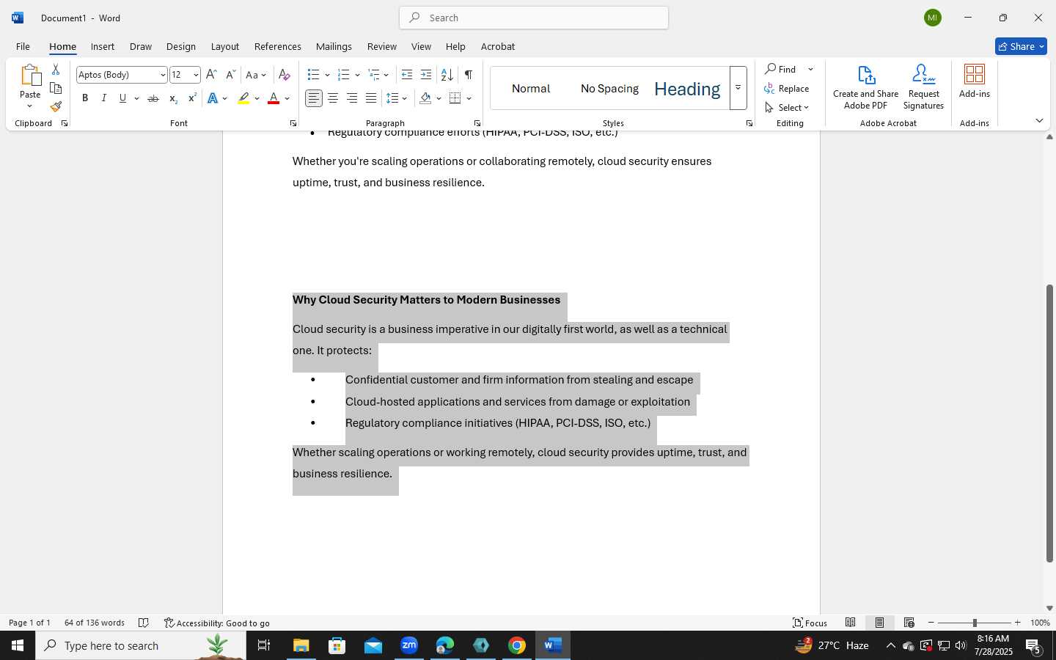
Task: Toggle bold formatting
Action: [85, 98]
